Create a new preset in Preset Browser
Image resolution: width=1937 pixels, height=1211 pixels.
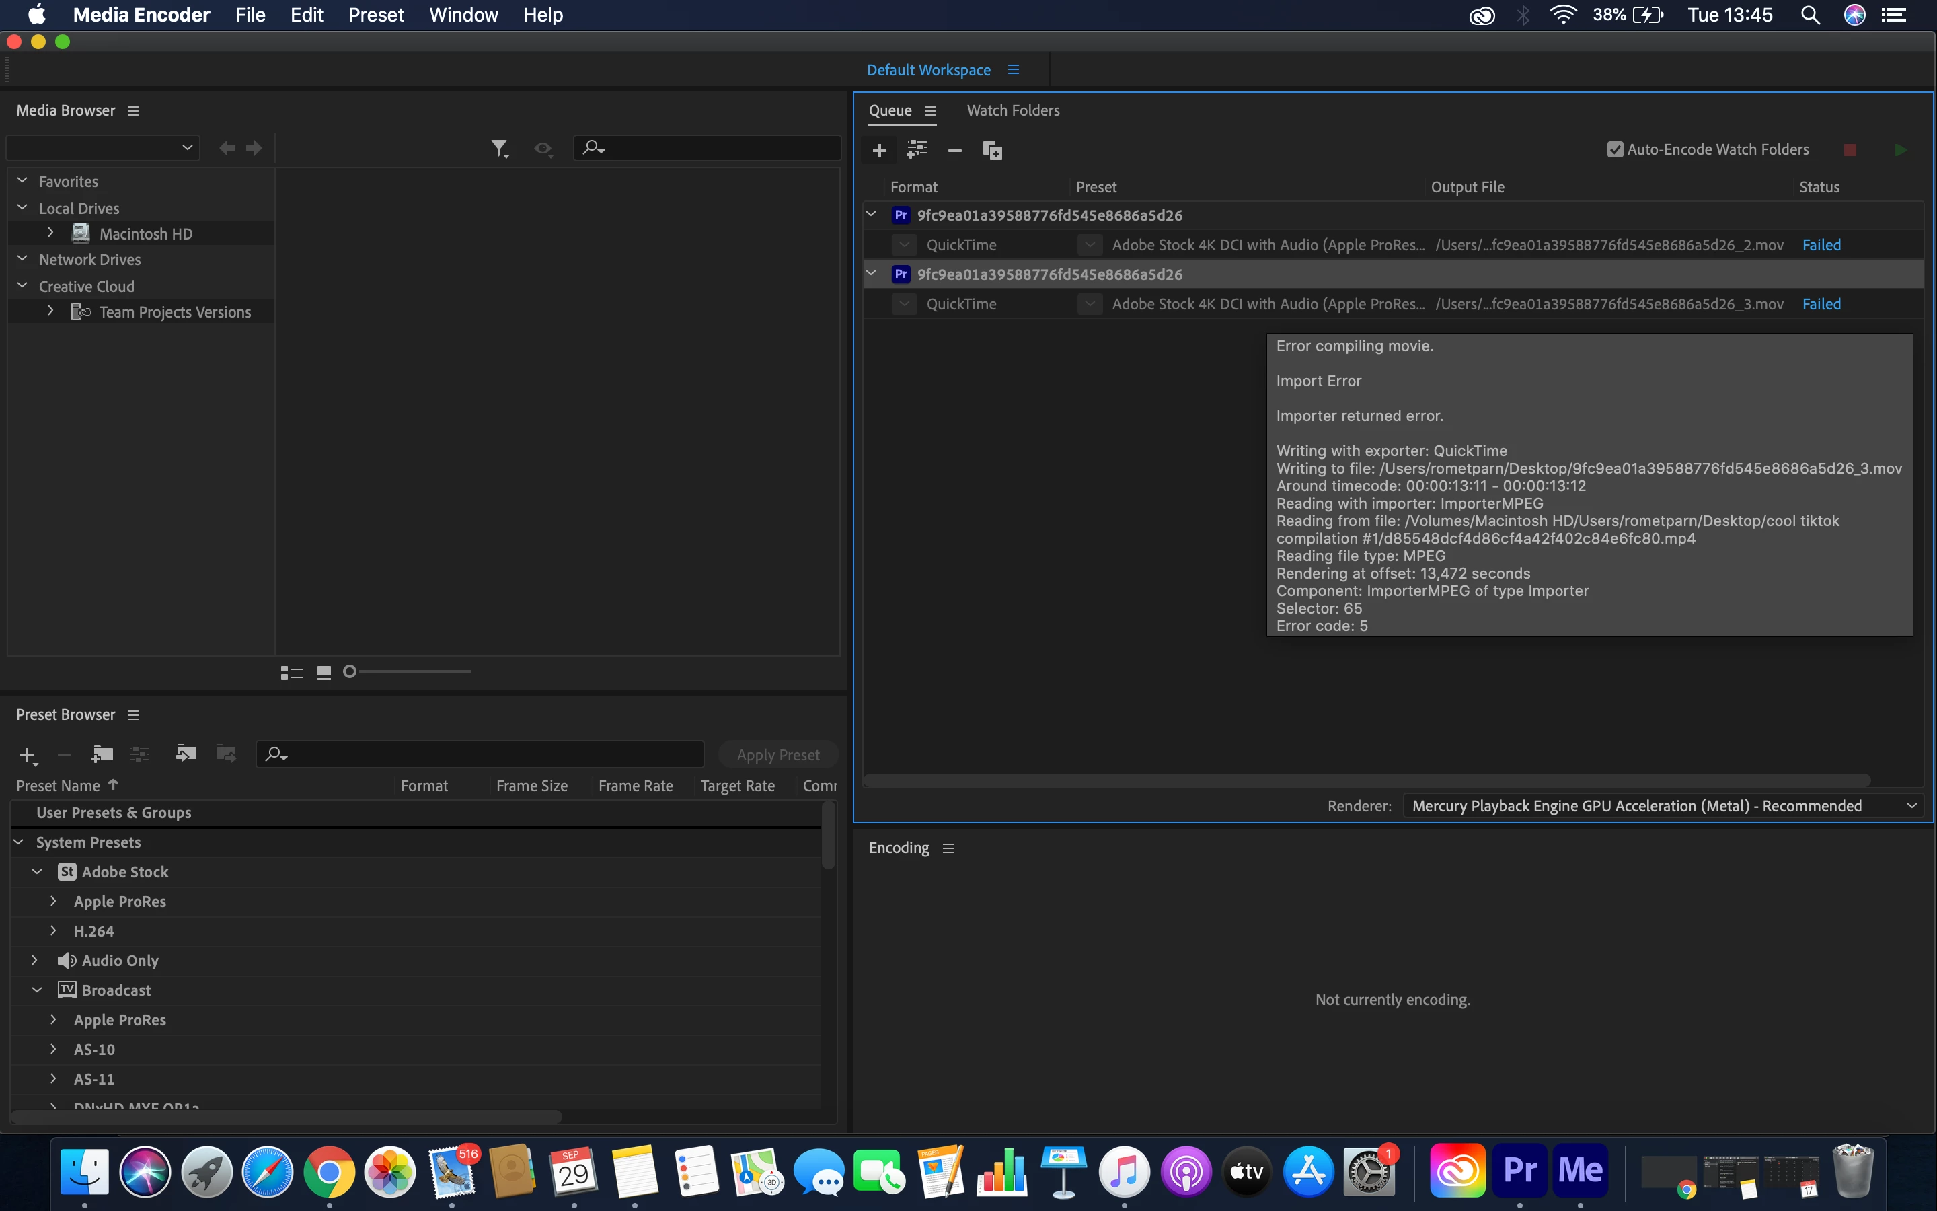point(28,756)
